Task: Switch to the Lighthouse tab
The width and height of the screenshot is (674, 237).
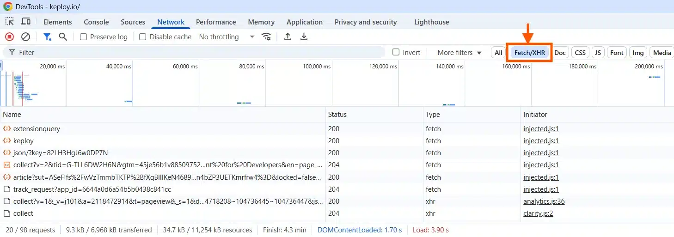Action: [x=432, y=22]
